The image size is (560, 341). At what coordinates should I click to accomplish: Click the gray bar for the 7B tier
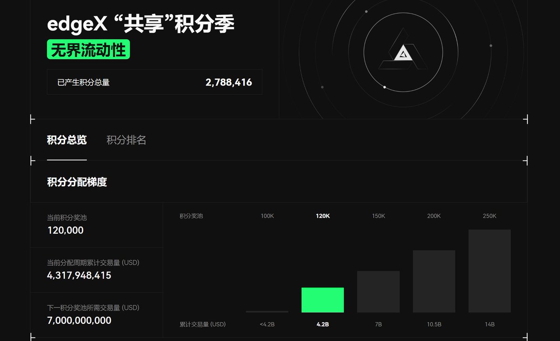coord(378,292)
